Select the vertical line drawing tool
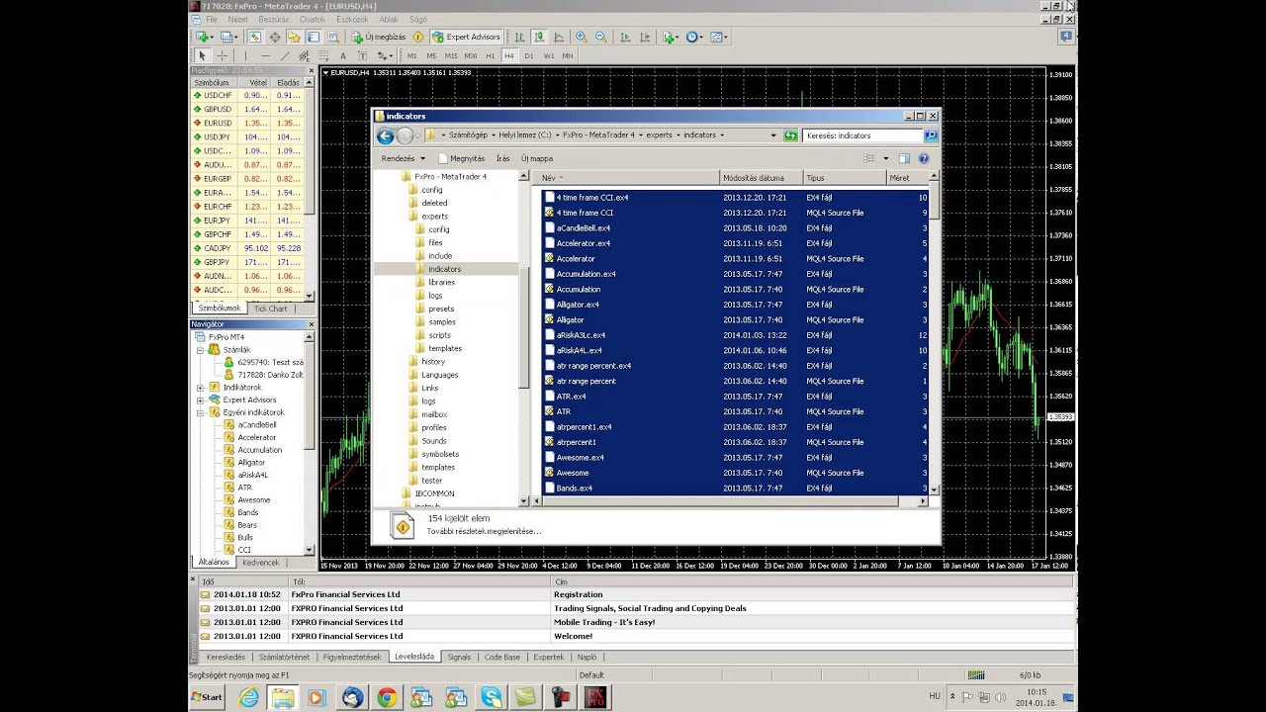The height and width of the screenshot is (712, 1266). pyautogui.click(x=245, y=55)
